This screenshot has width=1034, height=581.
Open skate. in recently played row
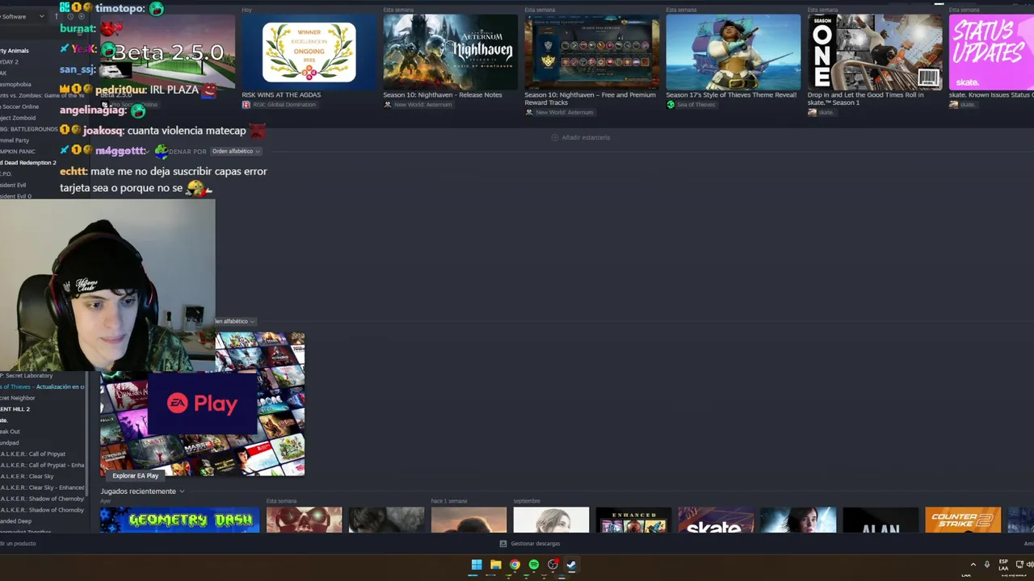pyautogui.click(x=716, y=520)
